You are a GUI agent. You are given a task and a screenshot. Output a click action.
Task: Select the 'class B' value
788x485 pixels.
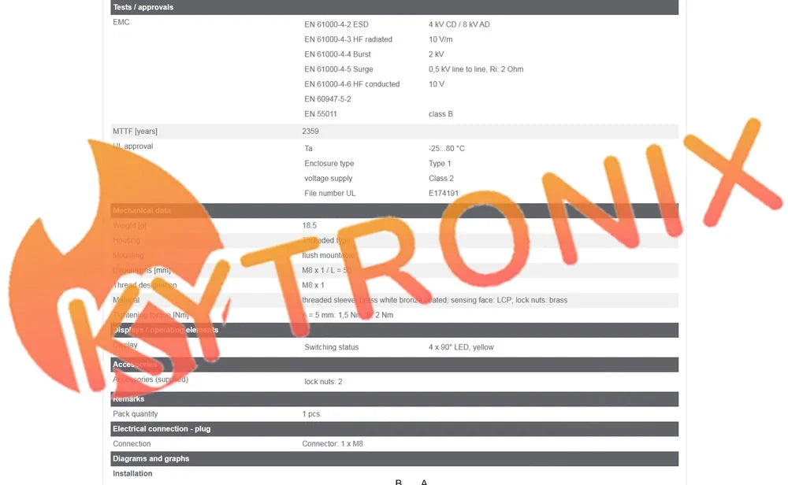440,114
